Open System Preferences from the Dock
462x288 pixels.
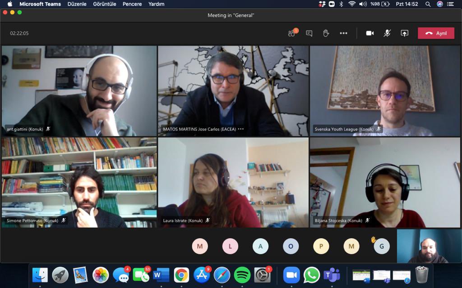262,275
